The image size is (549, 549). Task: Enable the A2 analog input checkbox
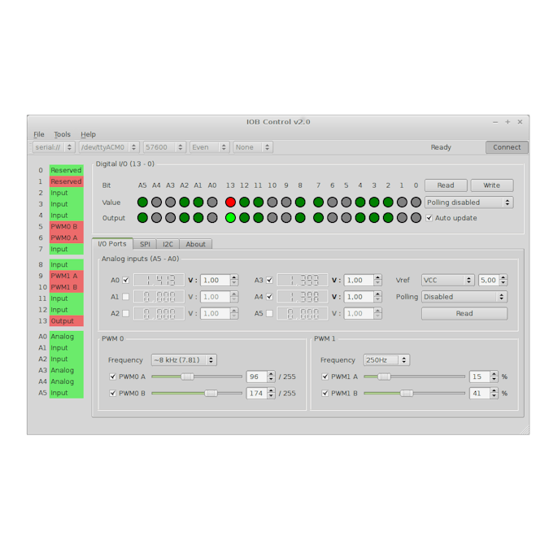pyautogui.click(x=126, y=313)
